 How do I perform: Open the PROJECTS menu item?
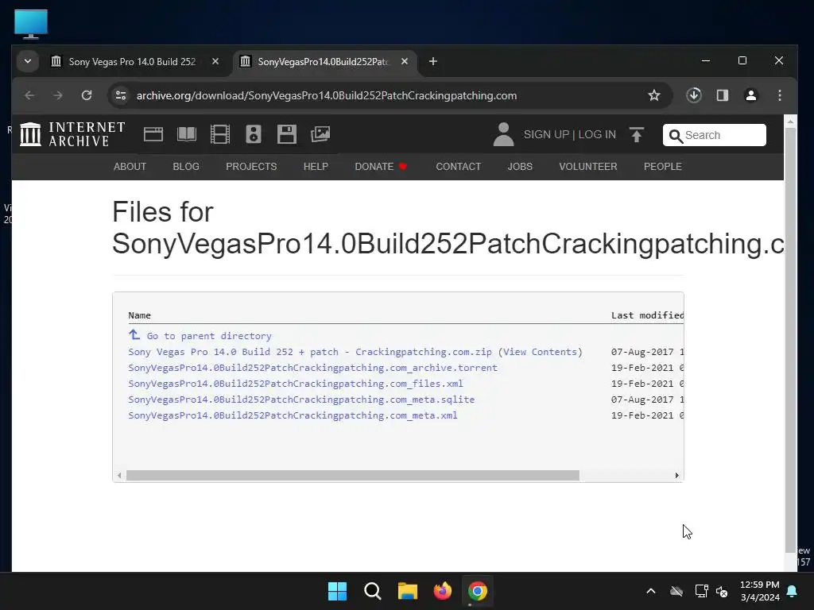[x=251, y=167]
